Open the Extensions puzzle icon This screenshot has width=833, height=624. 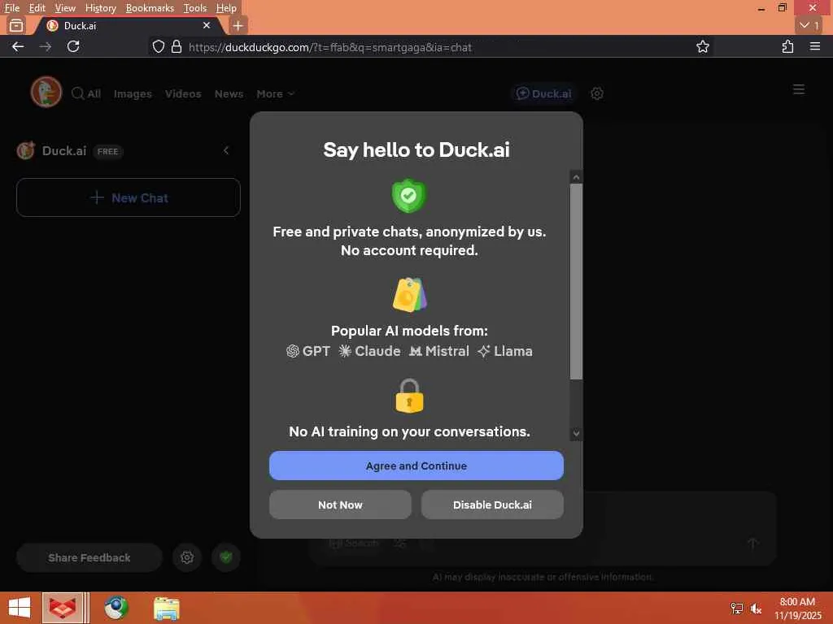(x=787, y=46)
